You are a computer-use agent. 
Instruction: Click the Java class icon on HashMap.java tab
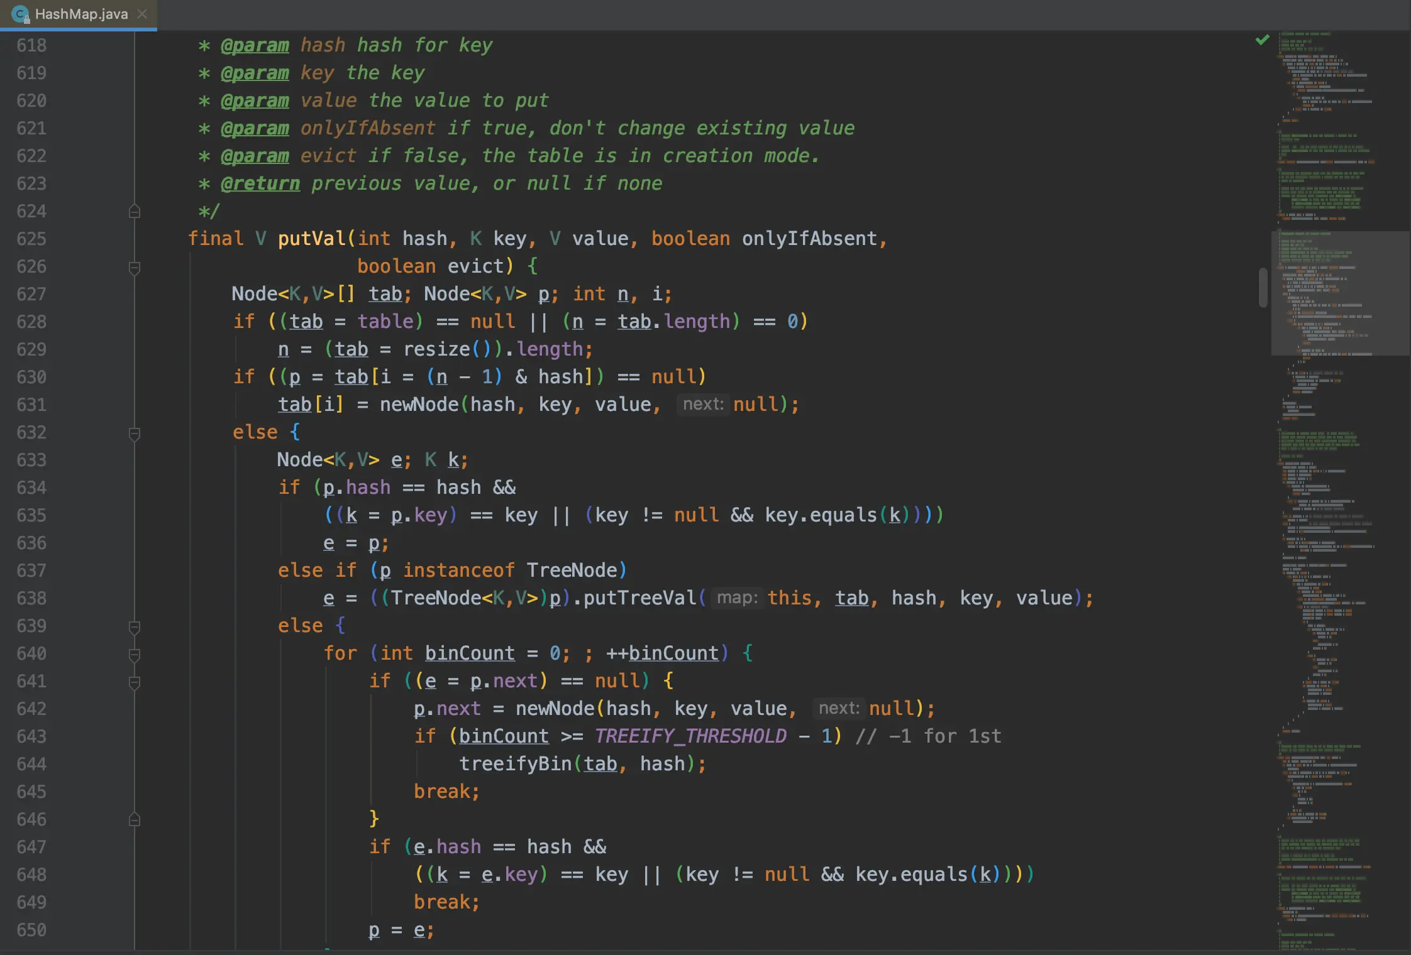click(20, 14)
